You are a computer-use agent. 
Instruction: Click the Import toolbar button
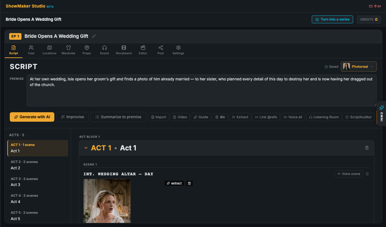click(x=159, y=117)
